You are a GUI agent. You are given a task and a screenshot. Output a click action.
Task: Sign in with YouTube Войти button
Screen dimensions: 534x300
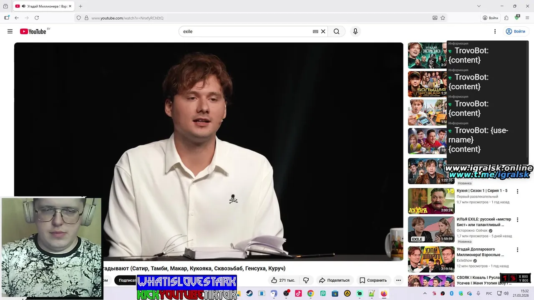click(515, 31)
